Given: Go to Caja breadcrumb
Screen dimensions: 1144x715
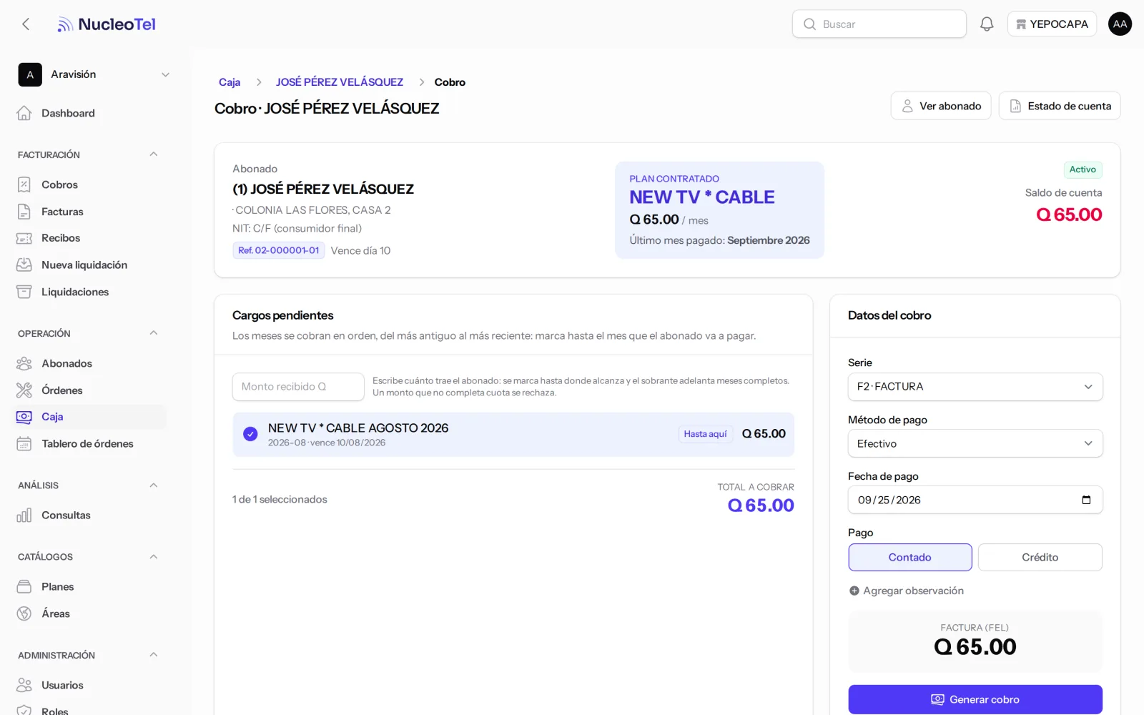Looking at the screenshot, I should [230, 82].
